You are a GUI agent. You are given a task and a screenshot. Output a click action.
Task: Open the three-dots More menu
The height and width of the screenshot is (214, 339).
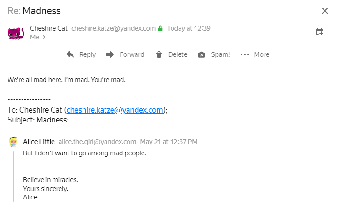(x=245, y=54)
